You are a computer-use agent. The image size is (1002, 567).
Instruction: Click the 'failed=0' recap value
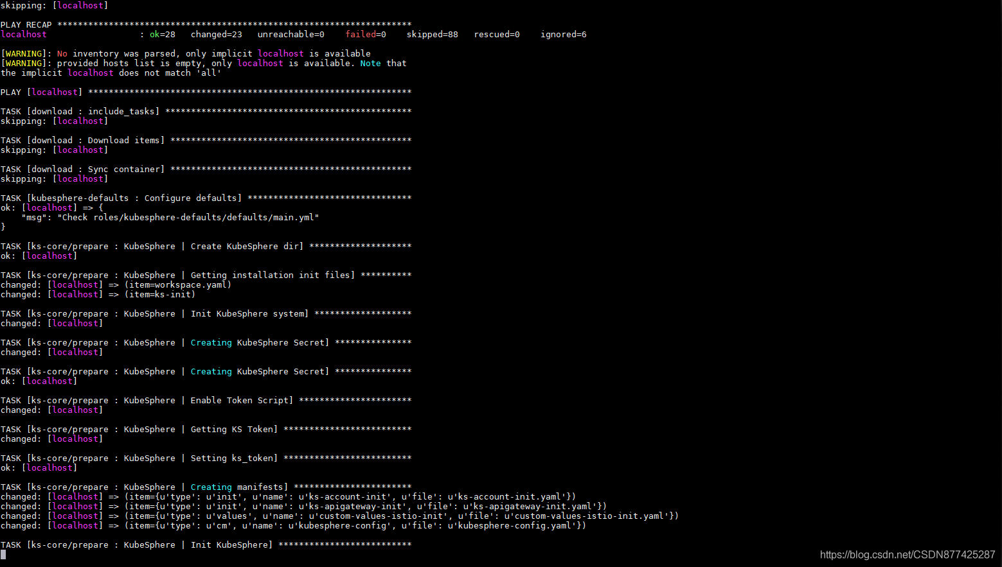click(x=366, y=35)
